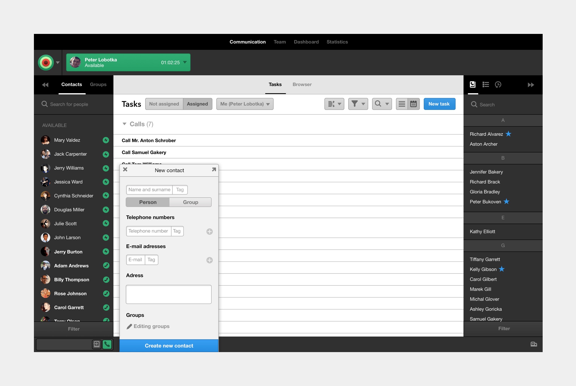Click the Create new contact button
Viewport: 576px width, 386px height.
[x=169, y=345]
